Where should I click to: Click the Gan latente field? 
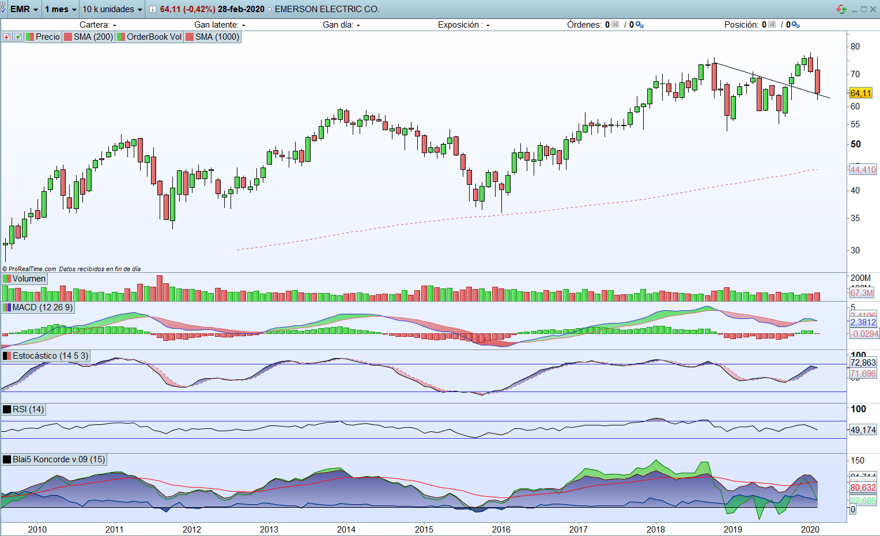220,25
